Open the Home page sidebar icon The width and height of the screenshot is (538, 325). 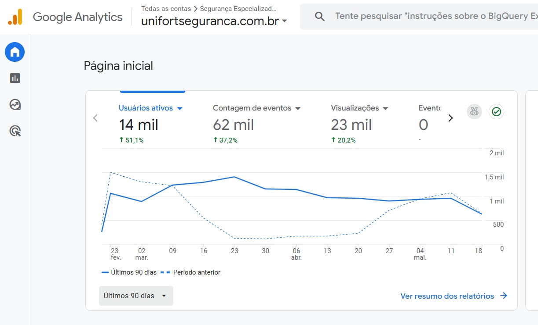click(x=15, y=52)
